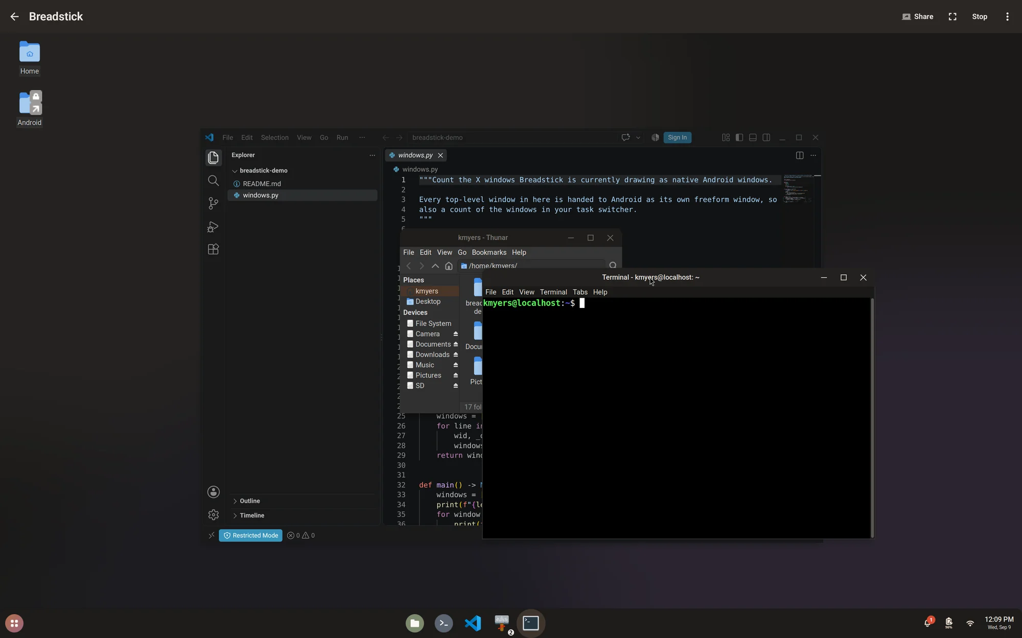1022x638 pixels.
Task: Toggle fullscreen in Breadstick top bar
Action: pos(953,16)
